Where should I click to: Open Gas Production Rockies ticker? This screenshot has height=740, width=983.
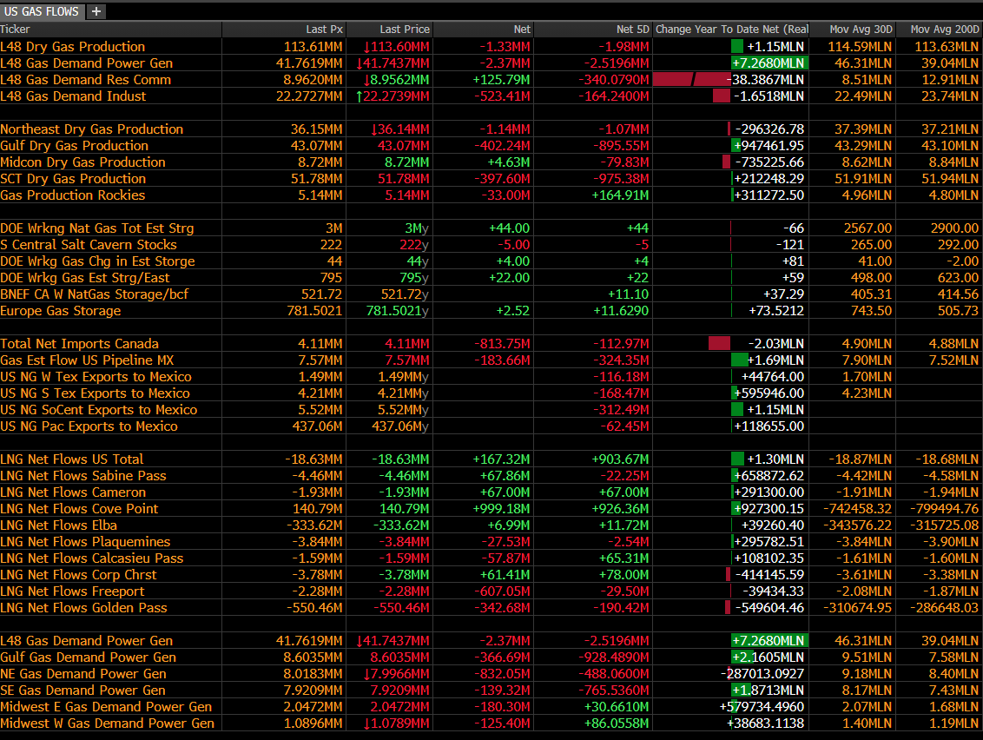click(x=73, y=195)
